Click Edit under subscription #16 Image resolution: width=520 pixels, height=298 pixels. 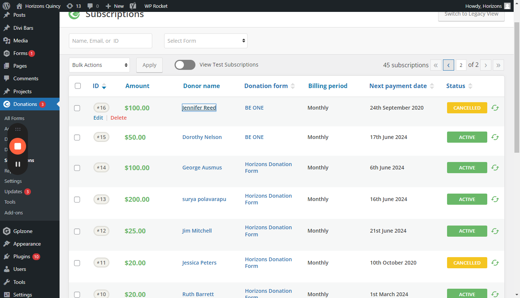coord(98,118)
